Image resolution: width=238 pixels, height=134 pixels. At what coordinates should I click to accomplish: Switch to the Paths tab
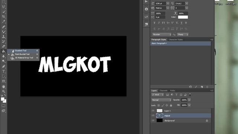173,91
